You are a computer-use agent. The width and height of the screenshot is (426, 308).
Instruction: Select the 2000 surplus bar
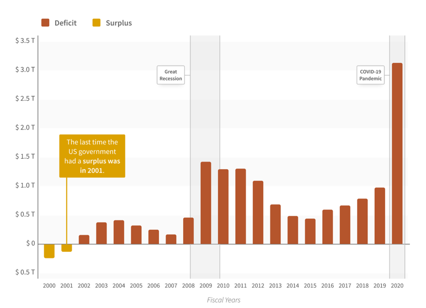pos(49,251)
